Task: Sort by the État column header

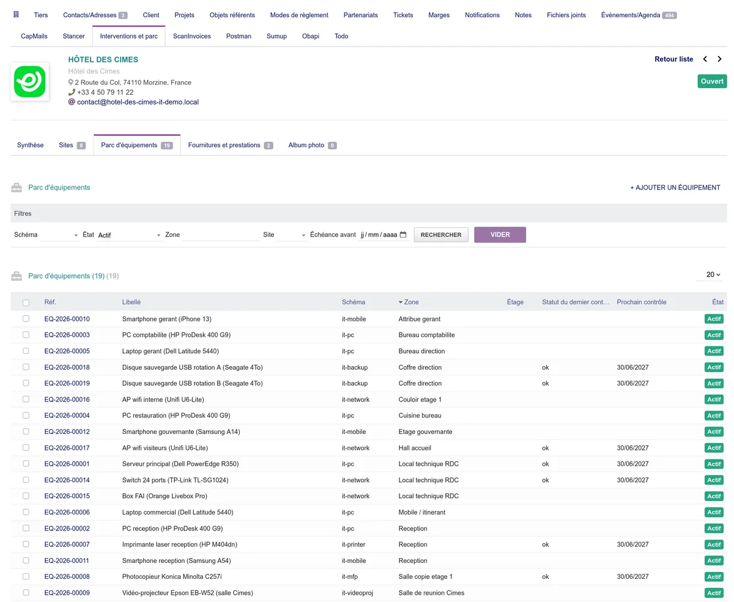Action: coord(717,302)
